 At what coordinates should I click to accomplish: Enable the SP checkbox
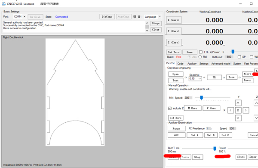[239, 57]
